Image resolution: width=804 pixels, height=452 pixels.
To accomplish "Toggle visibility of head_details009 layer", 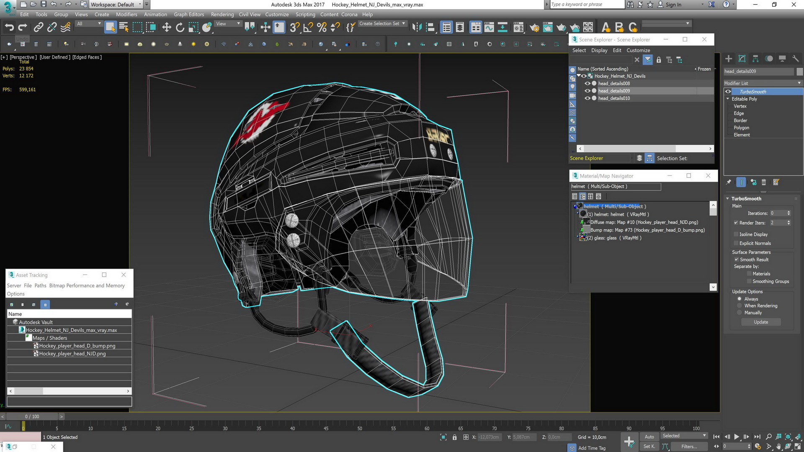I will coord(587,90).
